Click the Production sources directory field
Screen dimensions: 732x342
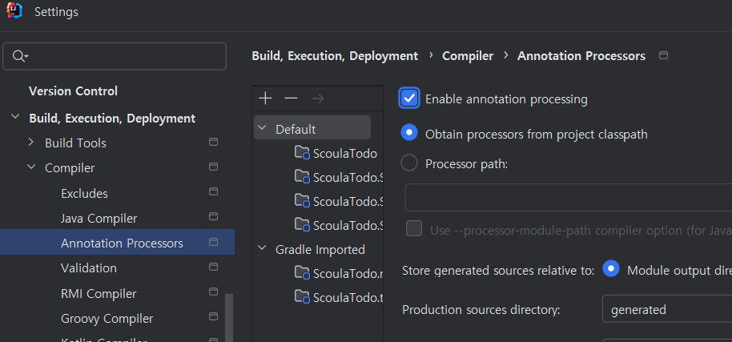click(666, 309)
